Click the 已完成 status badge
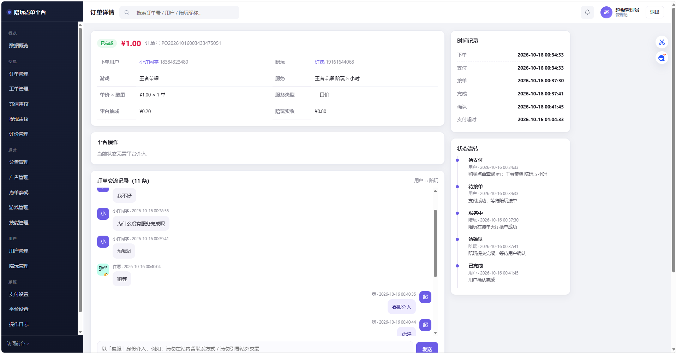Screen dimensions: 676x354 click(107, 43)
